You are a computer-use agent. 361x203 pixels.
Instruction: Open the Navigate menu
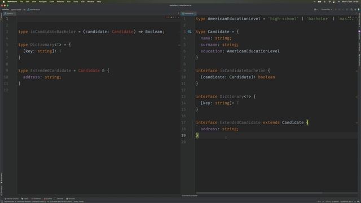(x=43, y=2)
